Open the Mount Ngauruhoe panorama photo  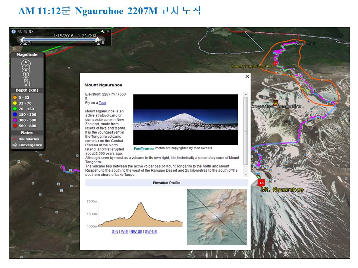coord(186,119)
